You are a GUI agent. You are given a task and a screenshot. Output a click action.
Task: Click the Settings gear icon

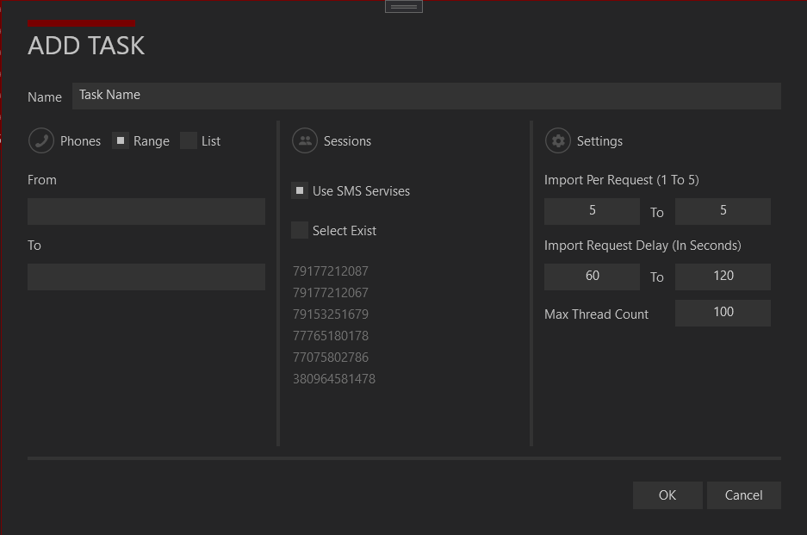click(558, 140)
